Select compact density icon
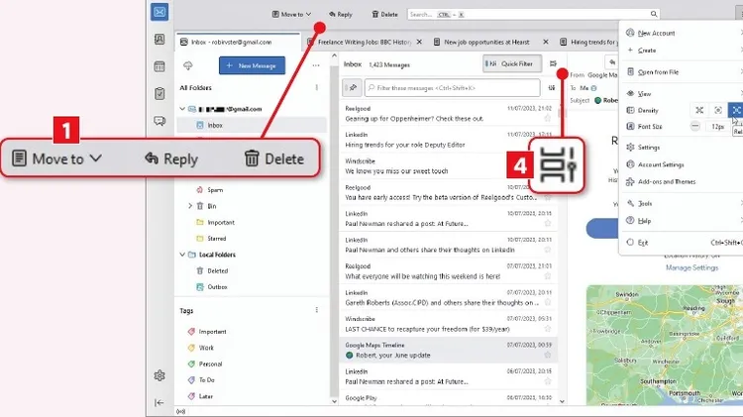The width and height of the screenshot is (743, 417). pyautogui.click(x=699, y=110)
